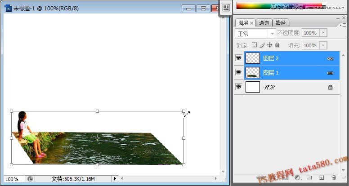Click the Layers panel scrollbar up arrow
Image resolution: width=349 pixels, height=186 pixels.
tap(343, 55)
